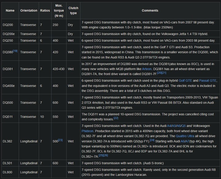The width and height of the screenshot is (221, 179).
Task: Click citation [25] after DL382+-7A
Action: click(101, 155)
